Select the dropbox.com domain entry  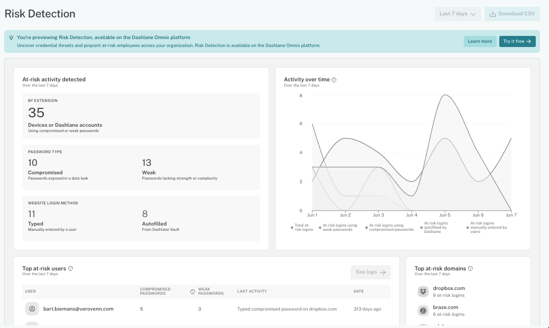pos(449,288)
